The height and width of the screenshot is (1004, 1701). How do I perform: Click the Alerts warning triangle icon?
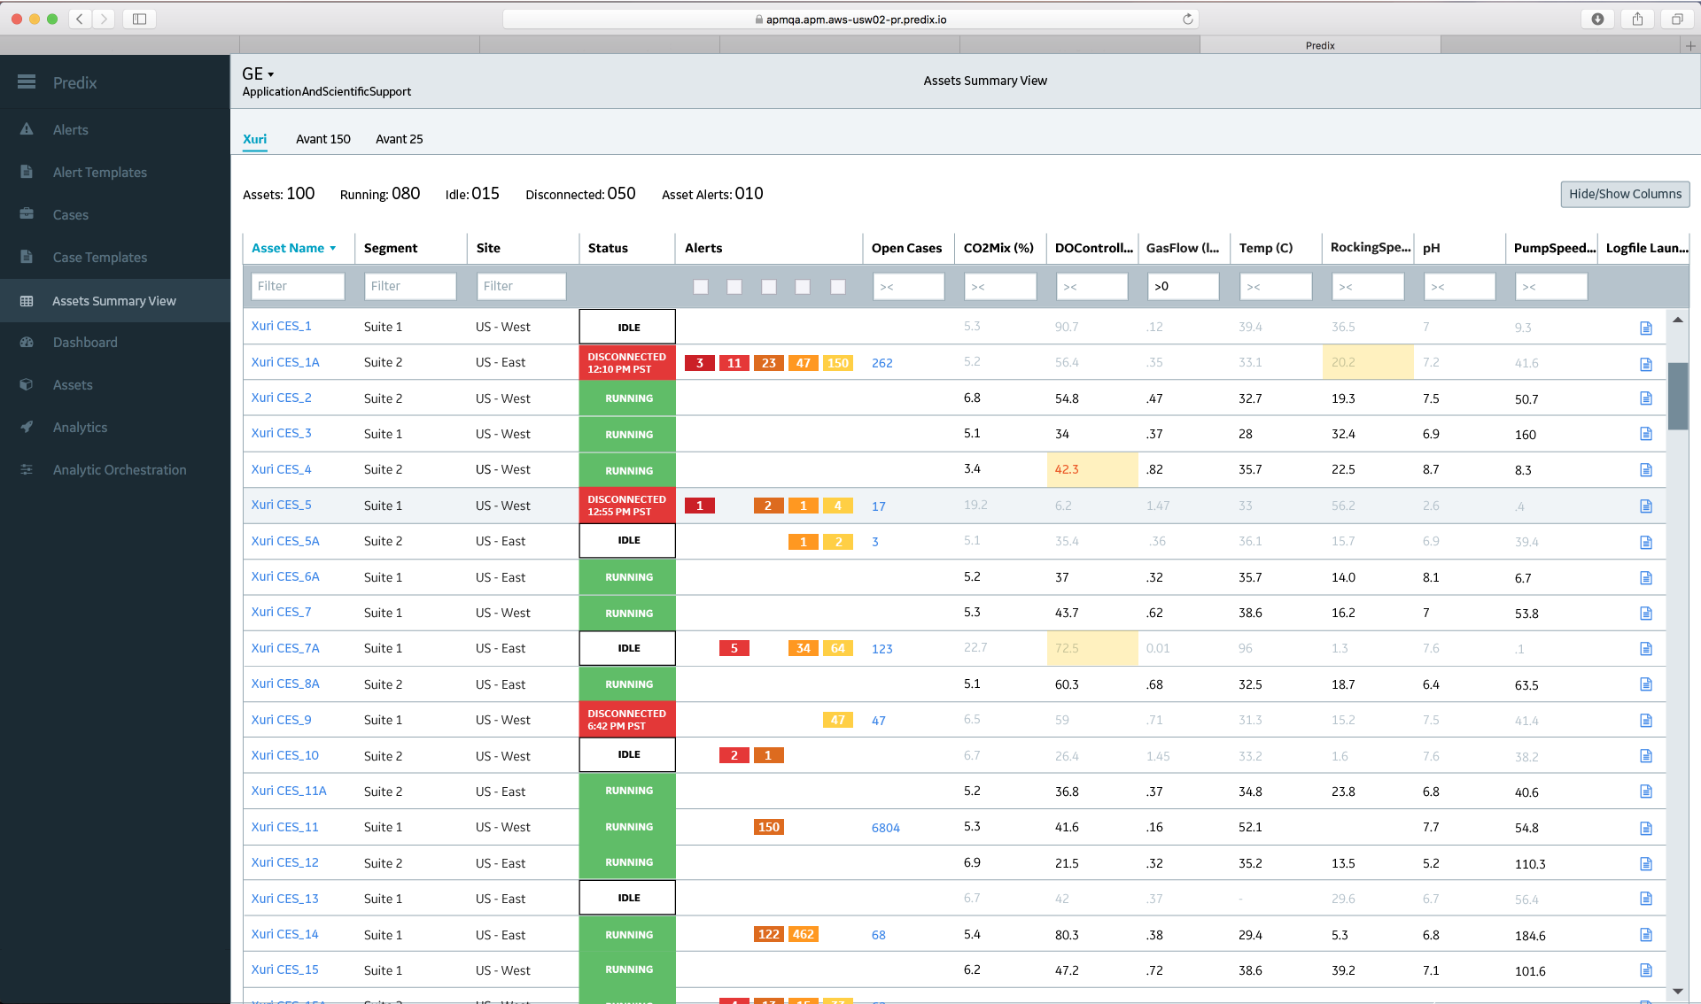click(x=27, y=129)
